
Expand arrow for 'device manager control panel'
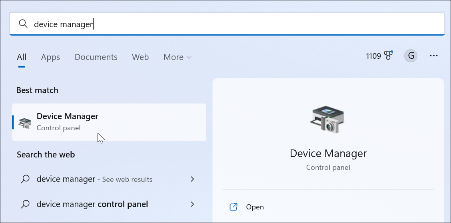(x=192, y=204)
